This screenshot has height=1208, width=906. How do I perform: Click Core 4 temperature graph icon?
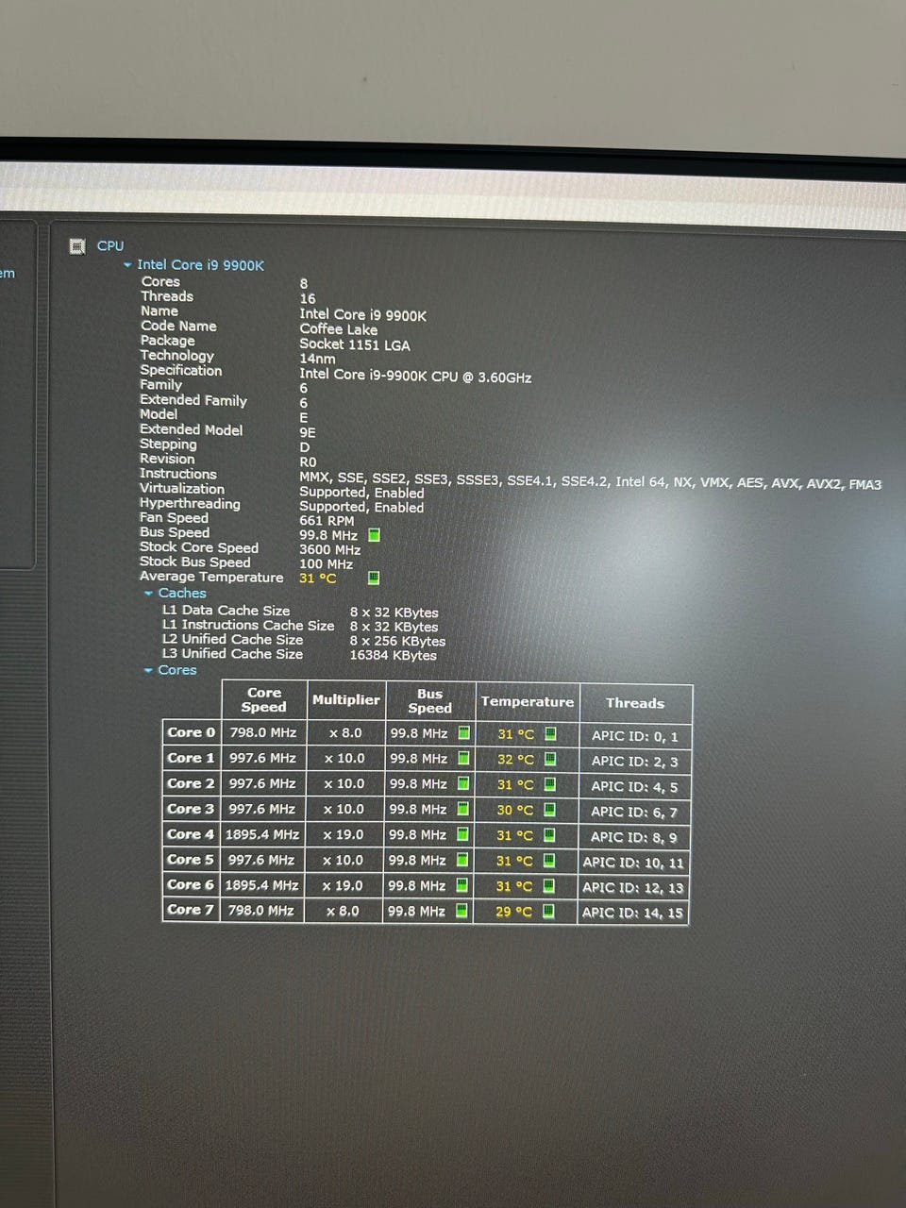pyautogui.click(x=549, y=835)
